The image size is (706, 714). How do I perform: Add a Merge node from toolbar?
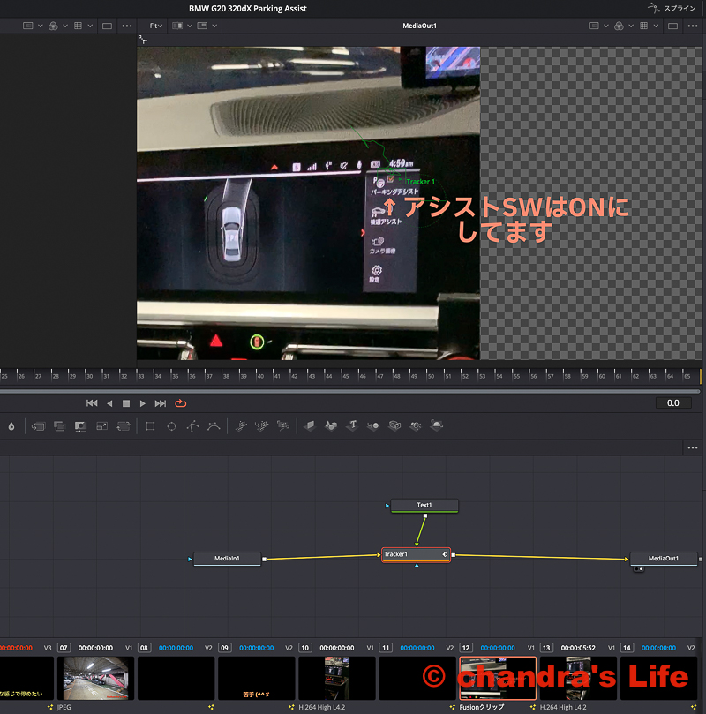(38, 426)
